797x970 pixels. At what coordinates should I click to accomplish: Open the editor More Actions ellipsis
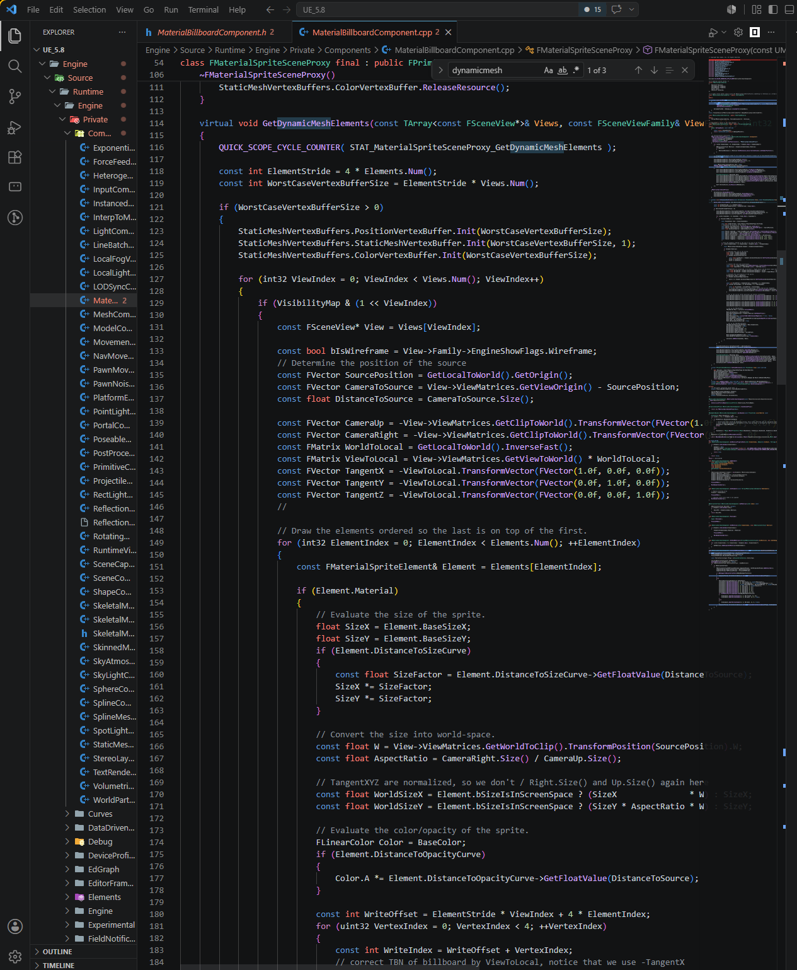click(x=771, y=32)
